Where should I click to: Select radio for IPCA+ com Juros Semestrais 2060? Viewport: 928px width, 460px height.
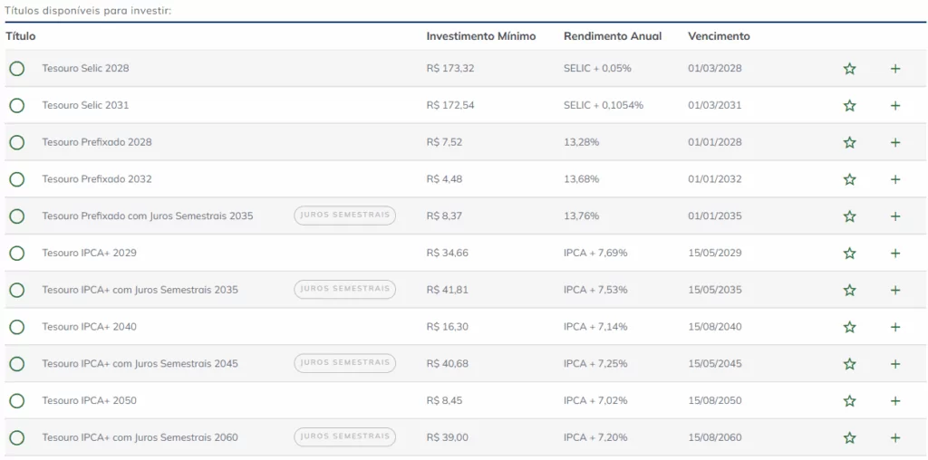(x=17, y=438)
